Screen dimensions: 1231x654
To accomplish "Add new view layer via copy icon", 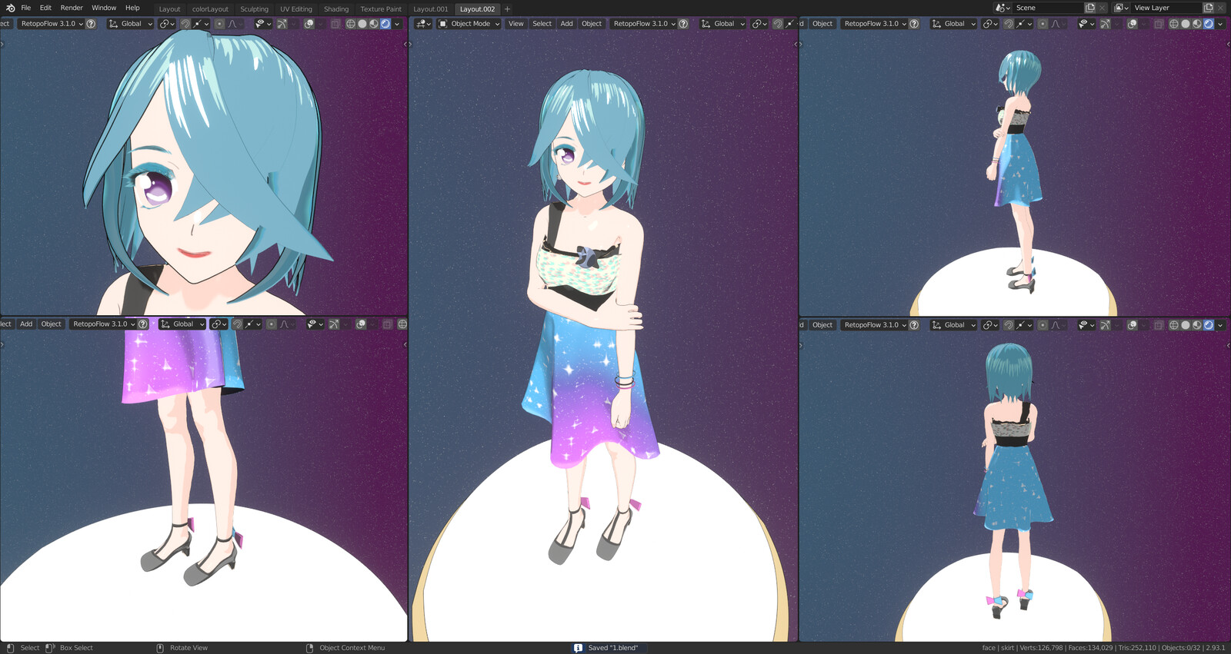I will 1209,8.
